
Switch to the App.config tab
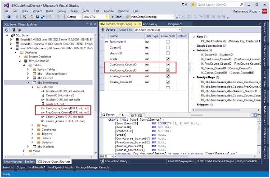pyautogui.click(x=150, y=24)
